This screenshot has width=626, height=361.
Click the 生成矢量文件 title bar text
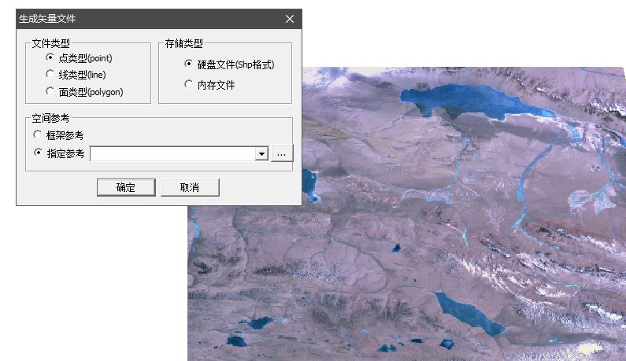[47, 19]
